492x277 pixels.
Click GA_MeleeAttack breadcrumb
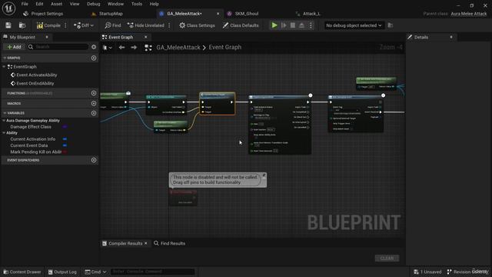coord(178,48)
